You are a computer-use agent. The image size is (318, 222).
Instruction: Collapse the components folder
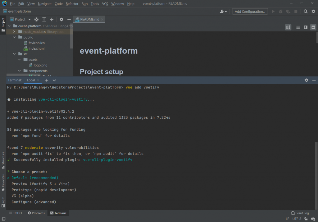[x=20, y=71]
